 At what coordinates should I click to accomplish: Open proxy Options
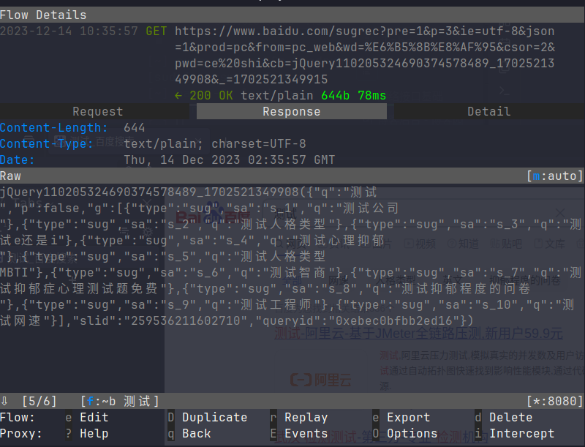point(412,433)
